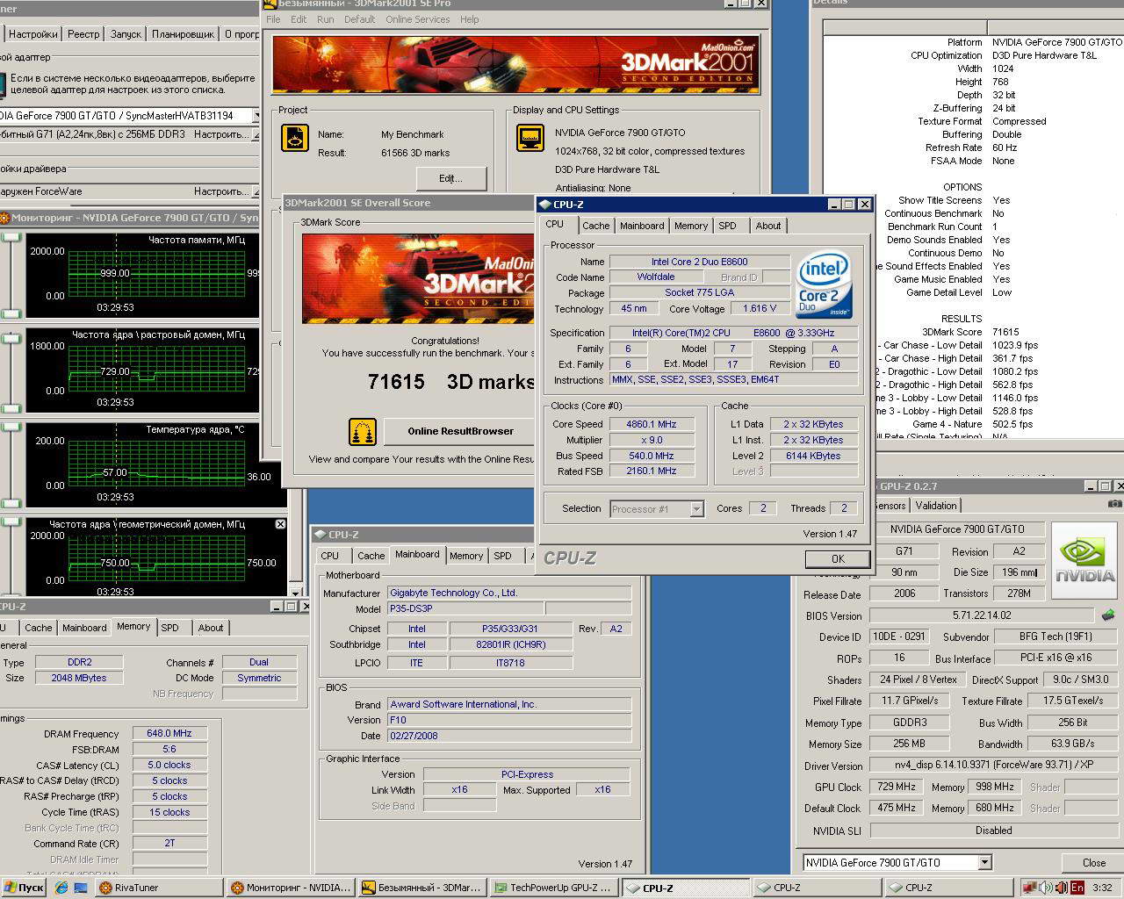
Task: Open the GPU selection dropdown in GPU-Z
Action: [x=984, y=862]
